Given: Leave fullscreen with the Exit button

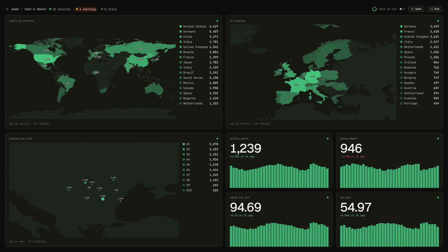Looking at the screenshot, I should coord(435,9).
